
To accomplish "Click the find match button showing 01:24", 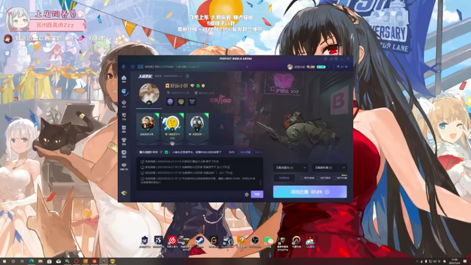I will (310, 192).
